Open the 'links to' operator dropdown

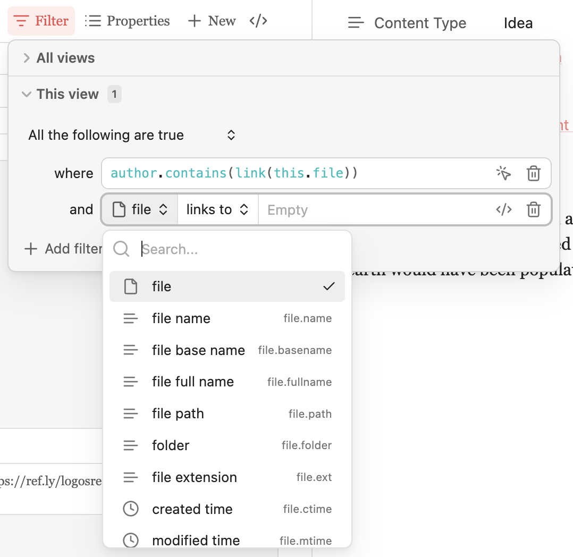(x=217, y=210)
